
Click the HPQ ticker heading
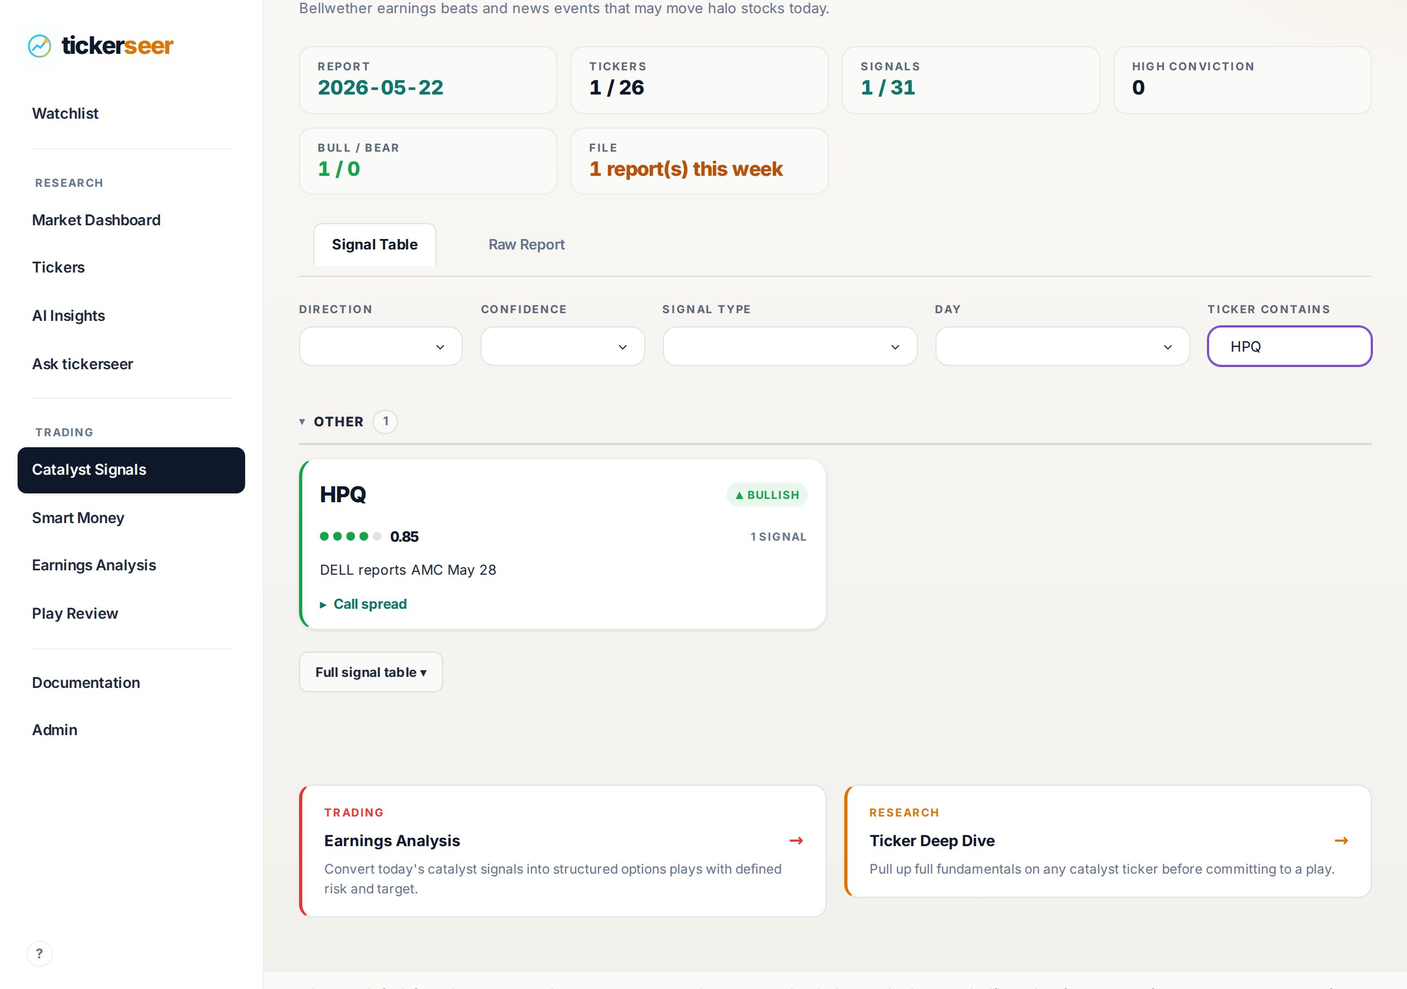pos(342,494)
